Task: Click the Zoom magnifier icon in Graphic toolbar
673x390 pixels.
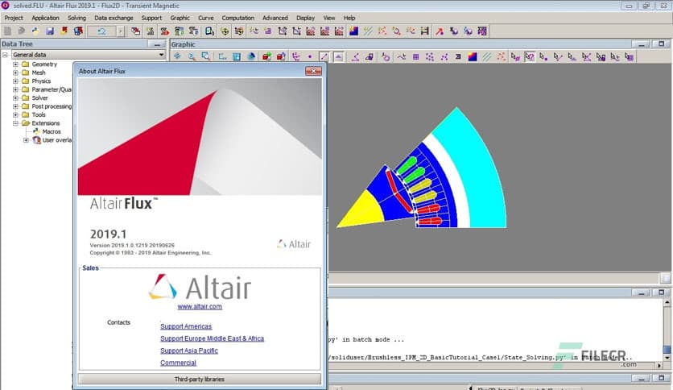Action: click(x=192, y=56)
